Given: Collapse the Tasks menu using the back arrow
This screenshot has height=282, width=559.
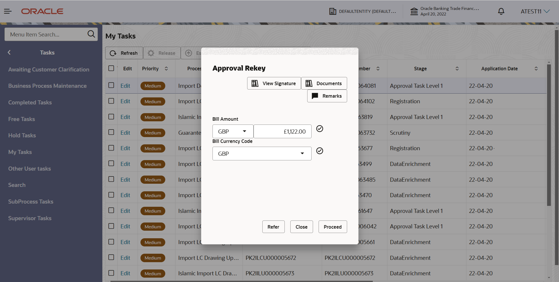Looking at the screenshot, I should coord(9,52).
